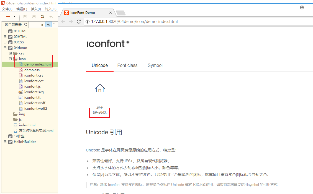Select the js folder

click(20, 120)
